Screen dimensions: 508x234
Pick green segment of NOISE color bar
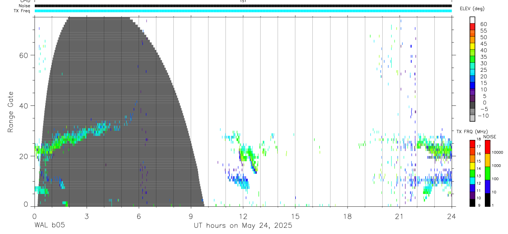[487, 173]
